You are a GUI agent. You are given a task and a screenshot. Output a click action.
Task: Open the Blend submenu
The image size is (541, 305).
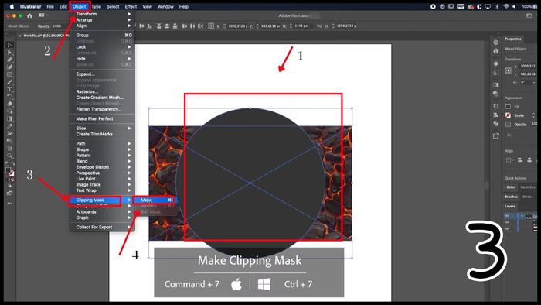(x=102, y=161)
